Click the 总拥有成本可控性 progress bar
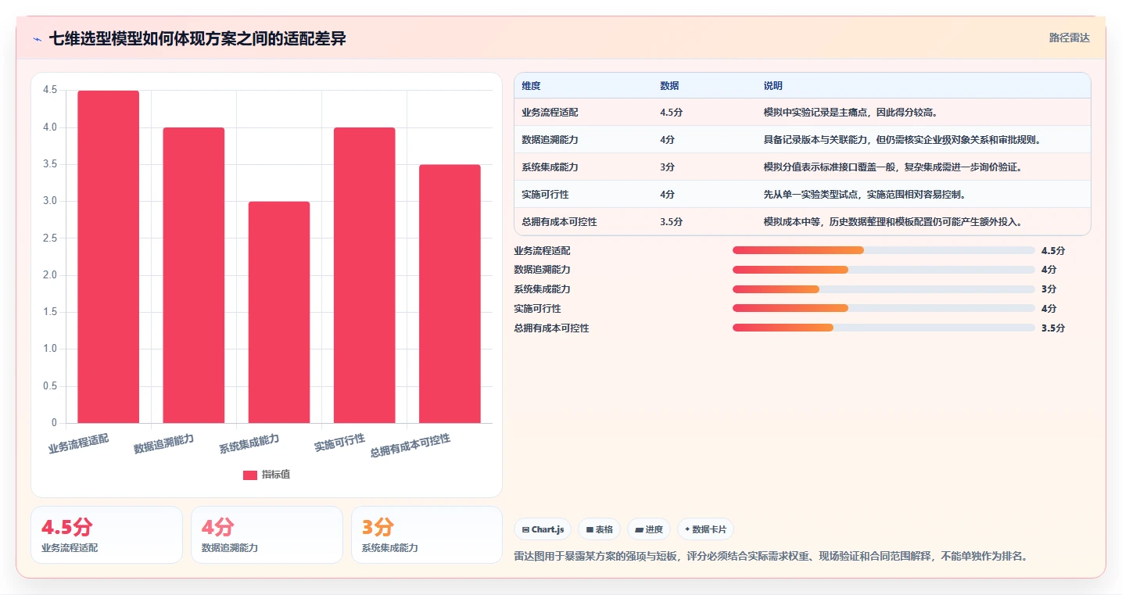Viewport: 1122px width, 595px height. tap(884, 328)
